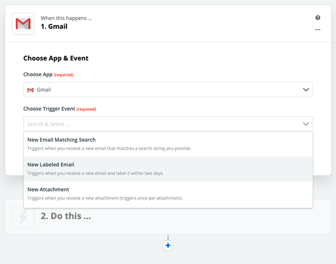The height and width of the screenshot is (264, 336).
Task: Click 'When this happens ...' header text
Action: pos(66,18)
